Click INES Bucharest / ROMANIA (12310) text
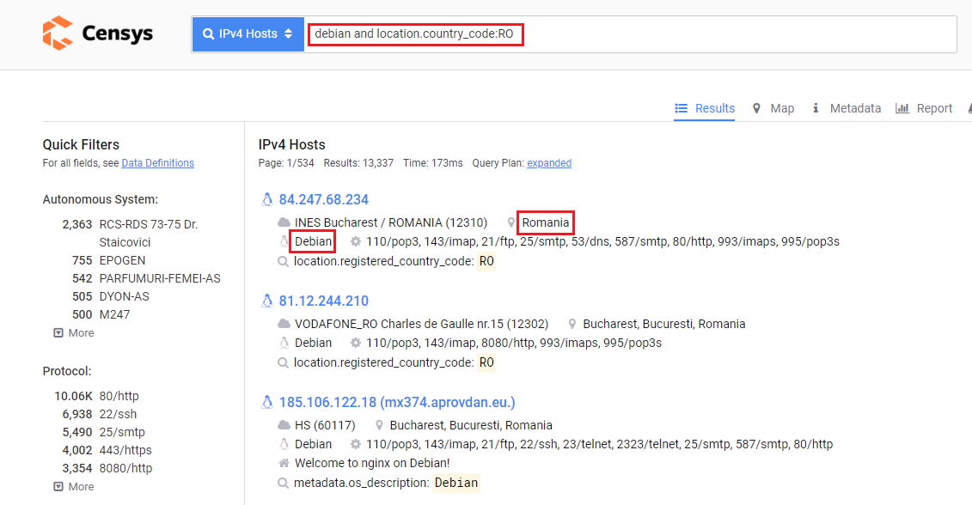 (391, 222)
